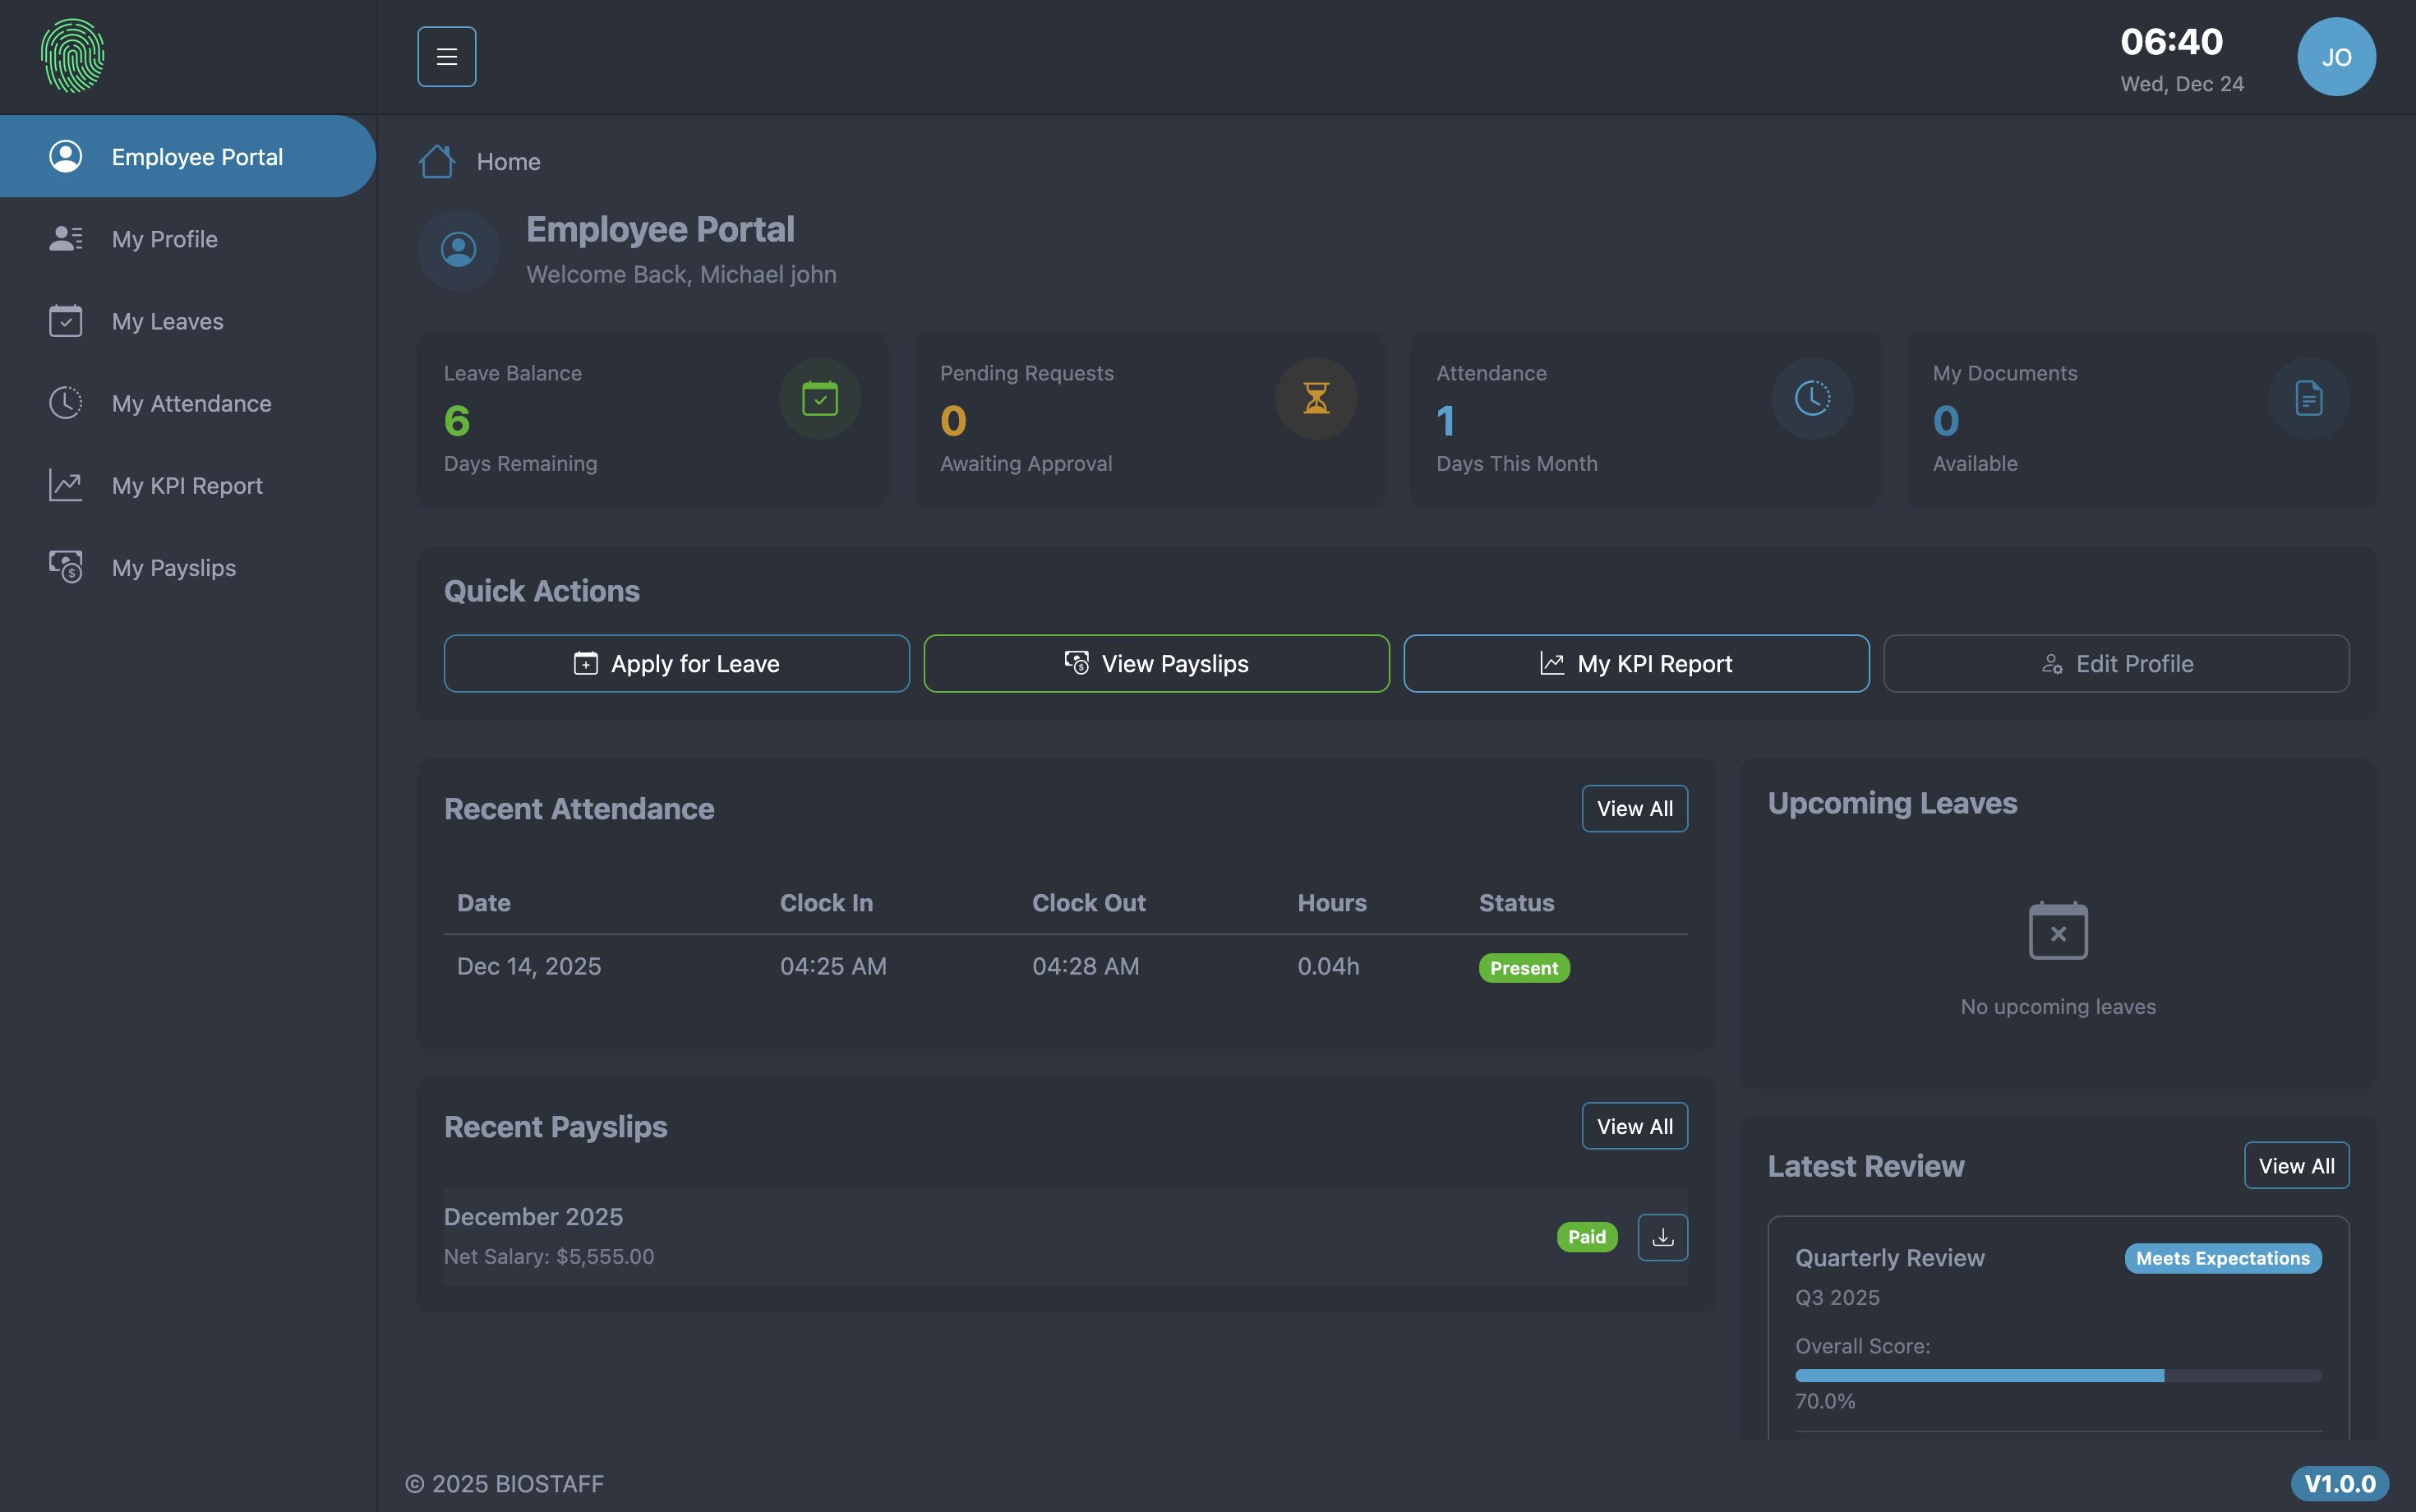Open the JO user avatar menu
Viewport: 2416px width, 1512px height.
2335,57
